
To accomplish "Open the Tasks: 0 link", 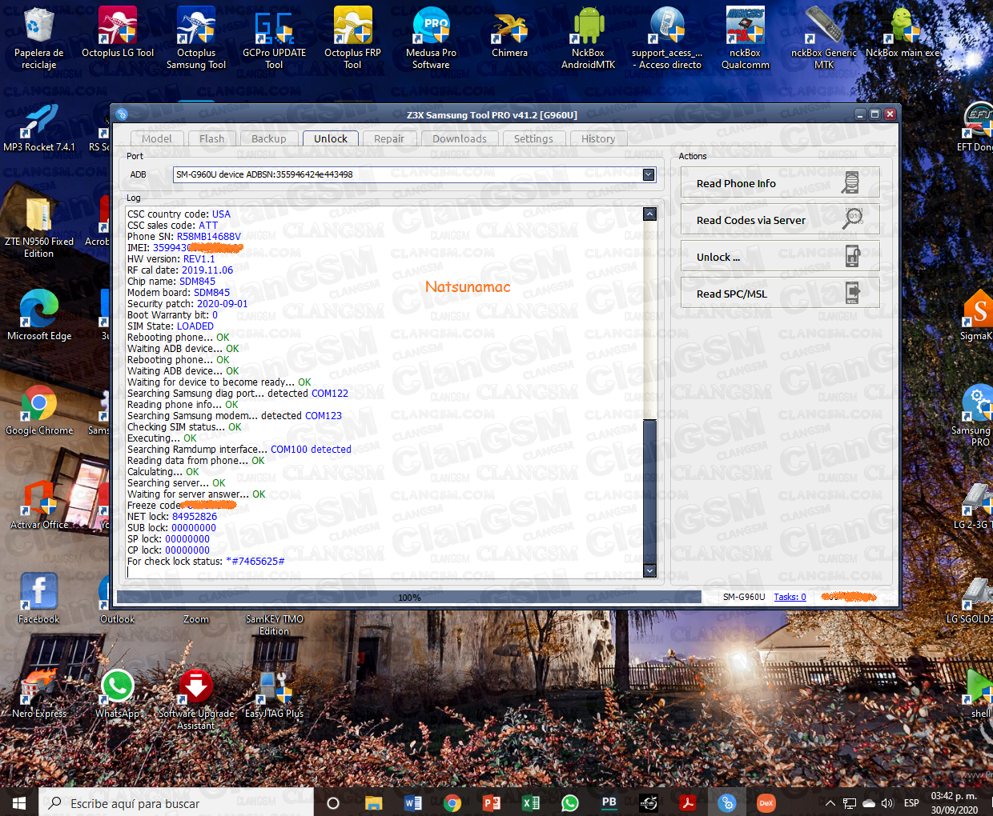I will coord(790,597).
